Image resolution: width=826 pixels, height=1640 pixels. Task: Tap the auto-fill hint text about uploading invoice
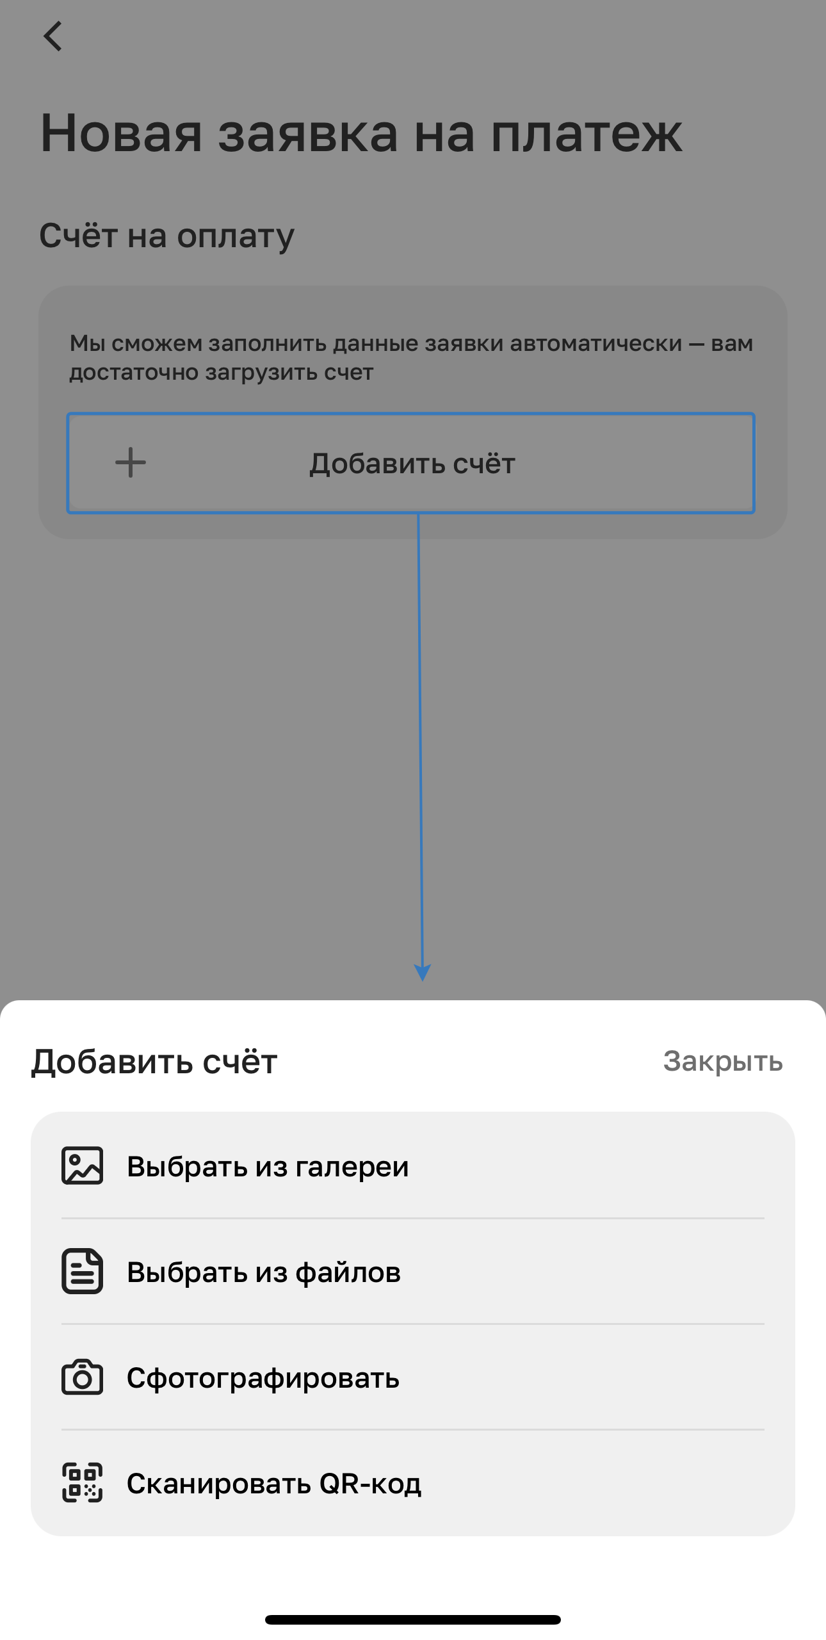(x=410, y=357)
